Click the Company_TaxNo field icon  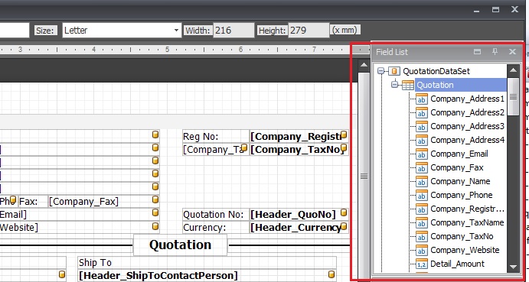click(421, 237)
